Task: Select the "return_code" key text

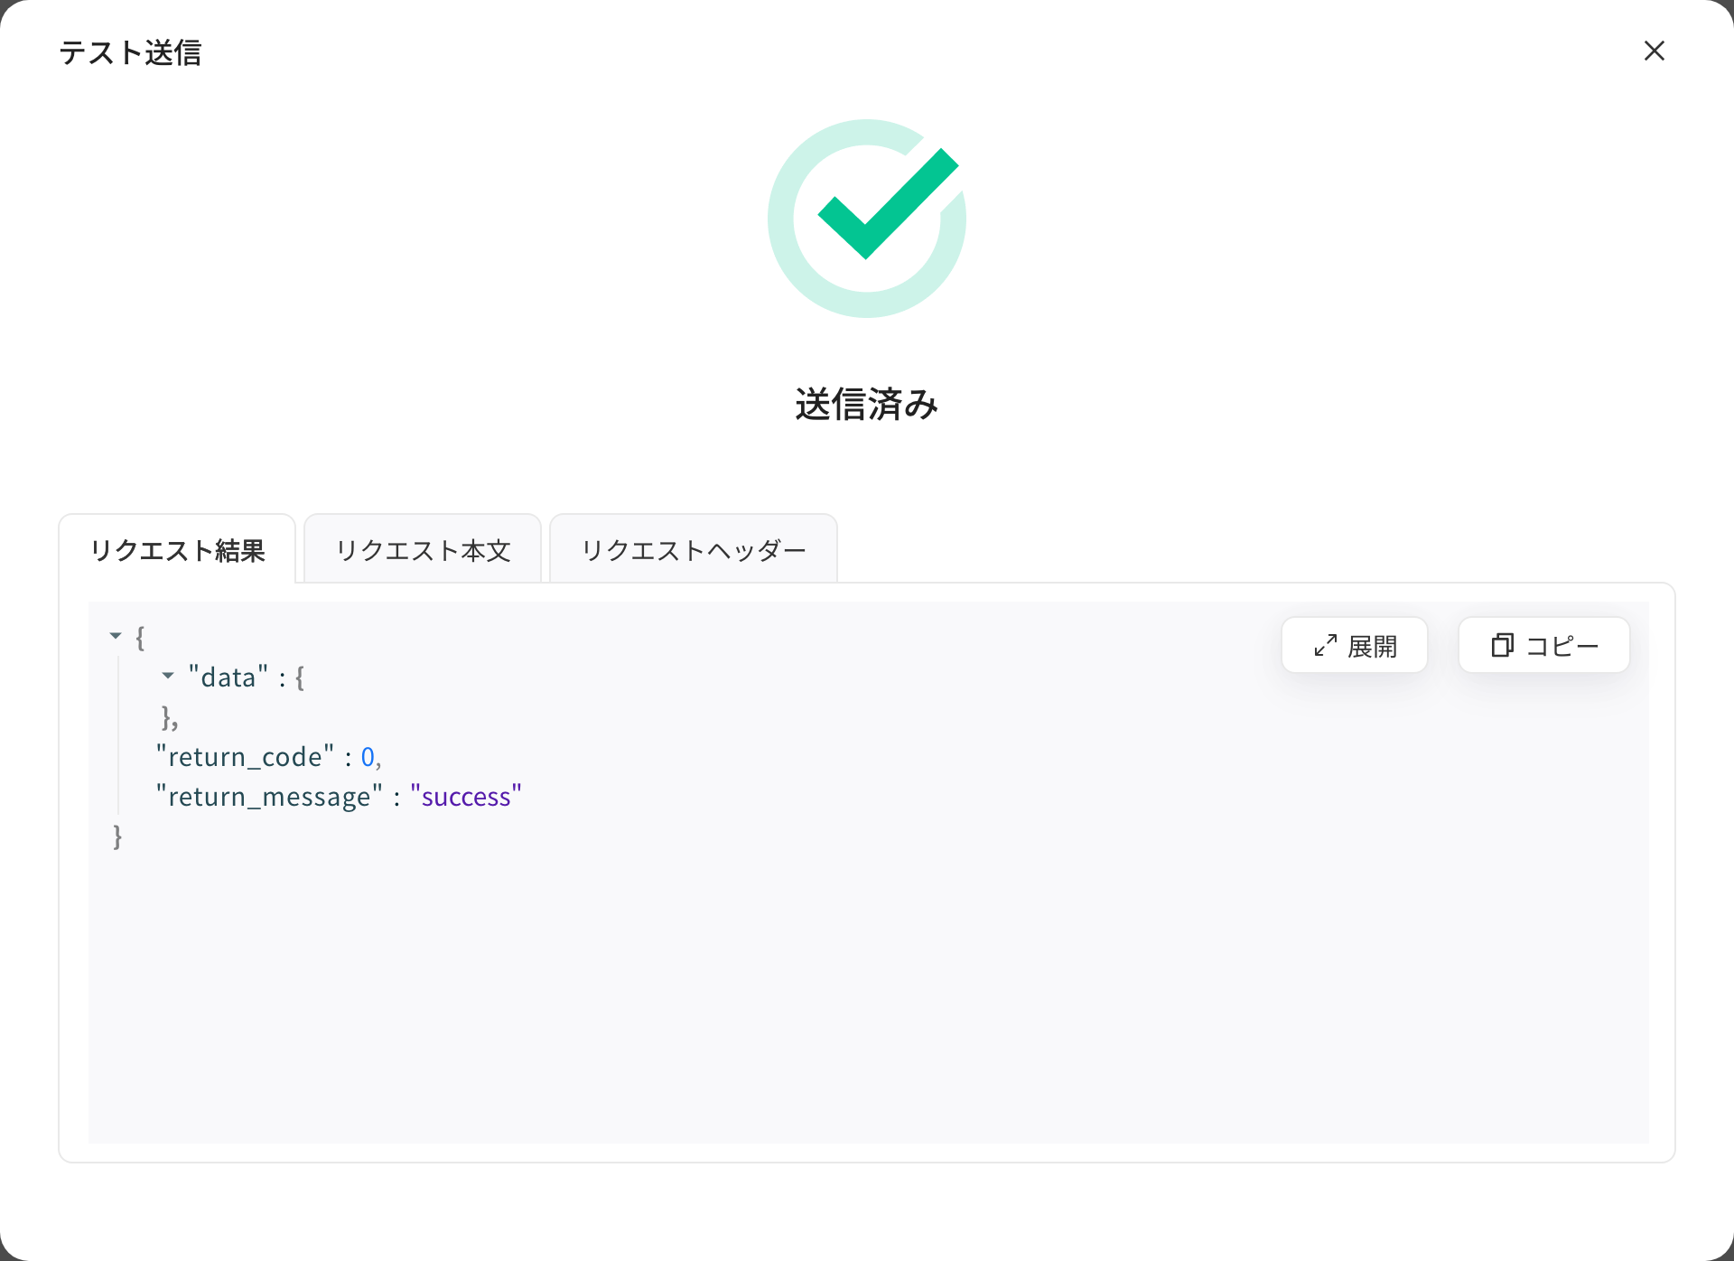Action: [245, 756]
